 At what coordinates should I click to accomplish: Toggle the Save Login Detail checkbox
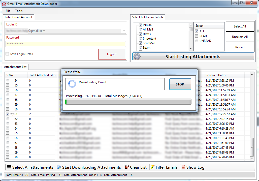(7, 54)
